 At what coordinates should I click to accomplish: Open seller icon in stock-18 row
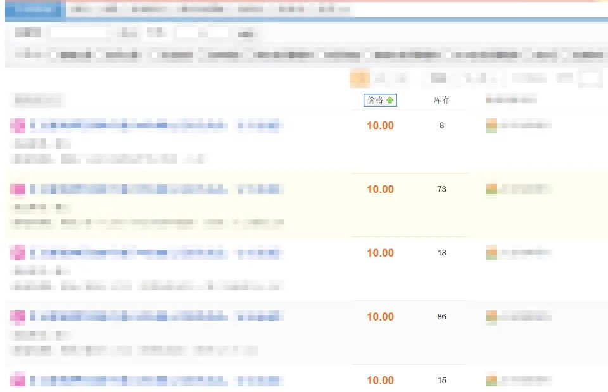pos(491,253)
